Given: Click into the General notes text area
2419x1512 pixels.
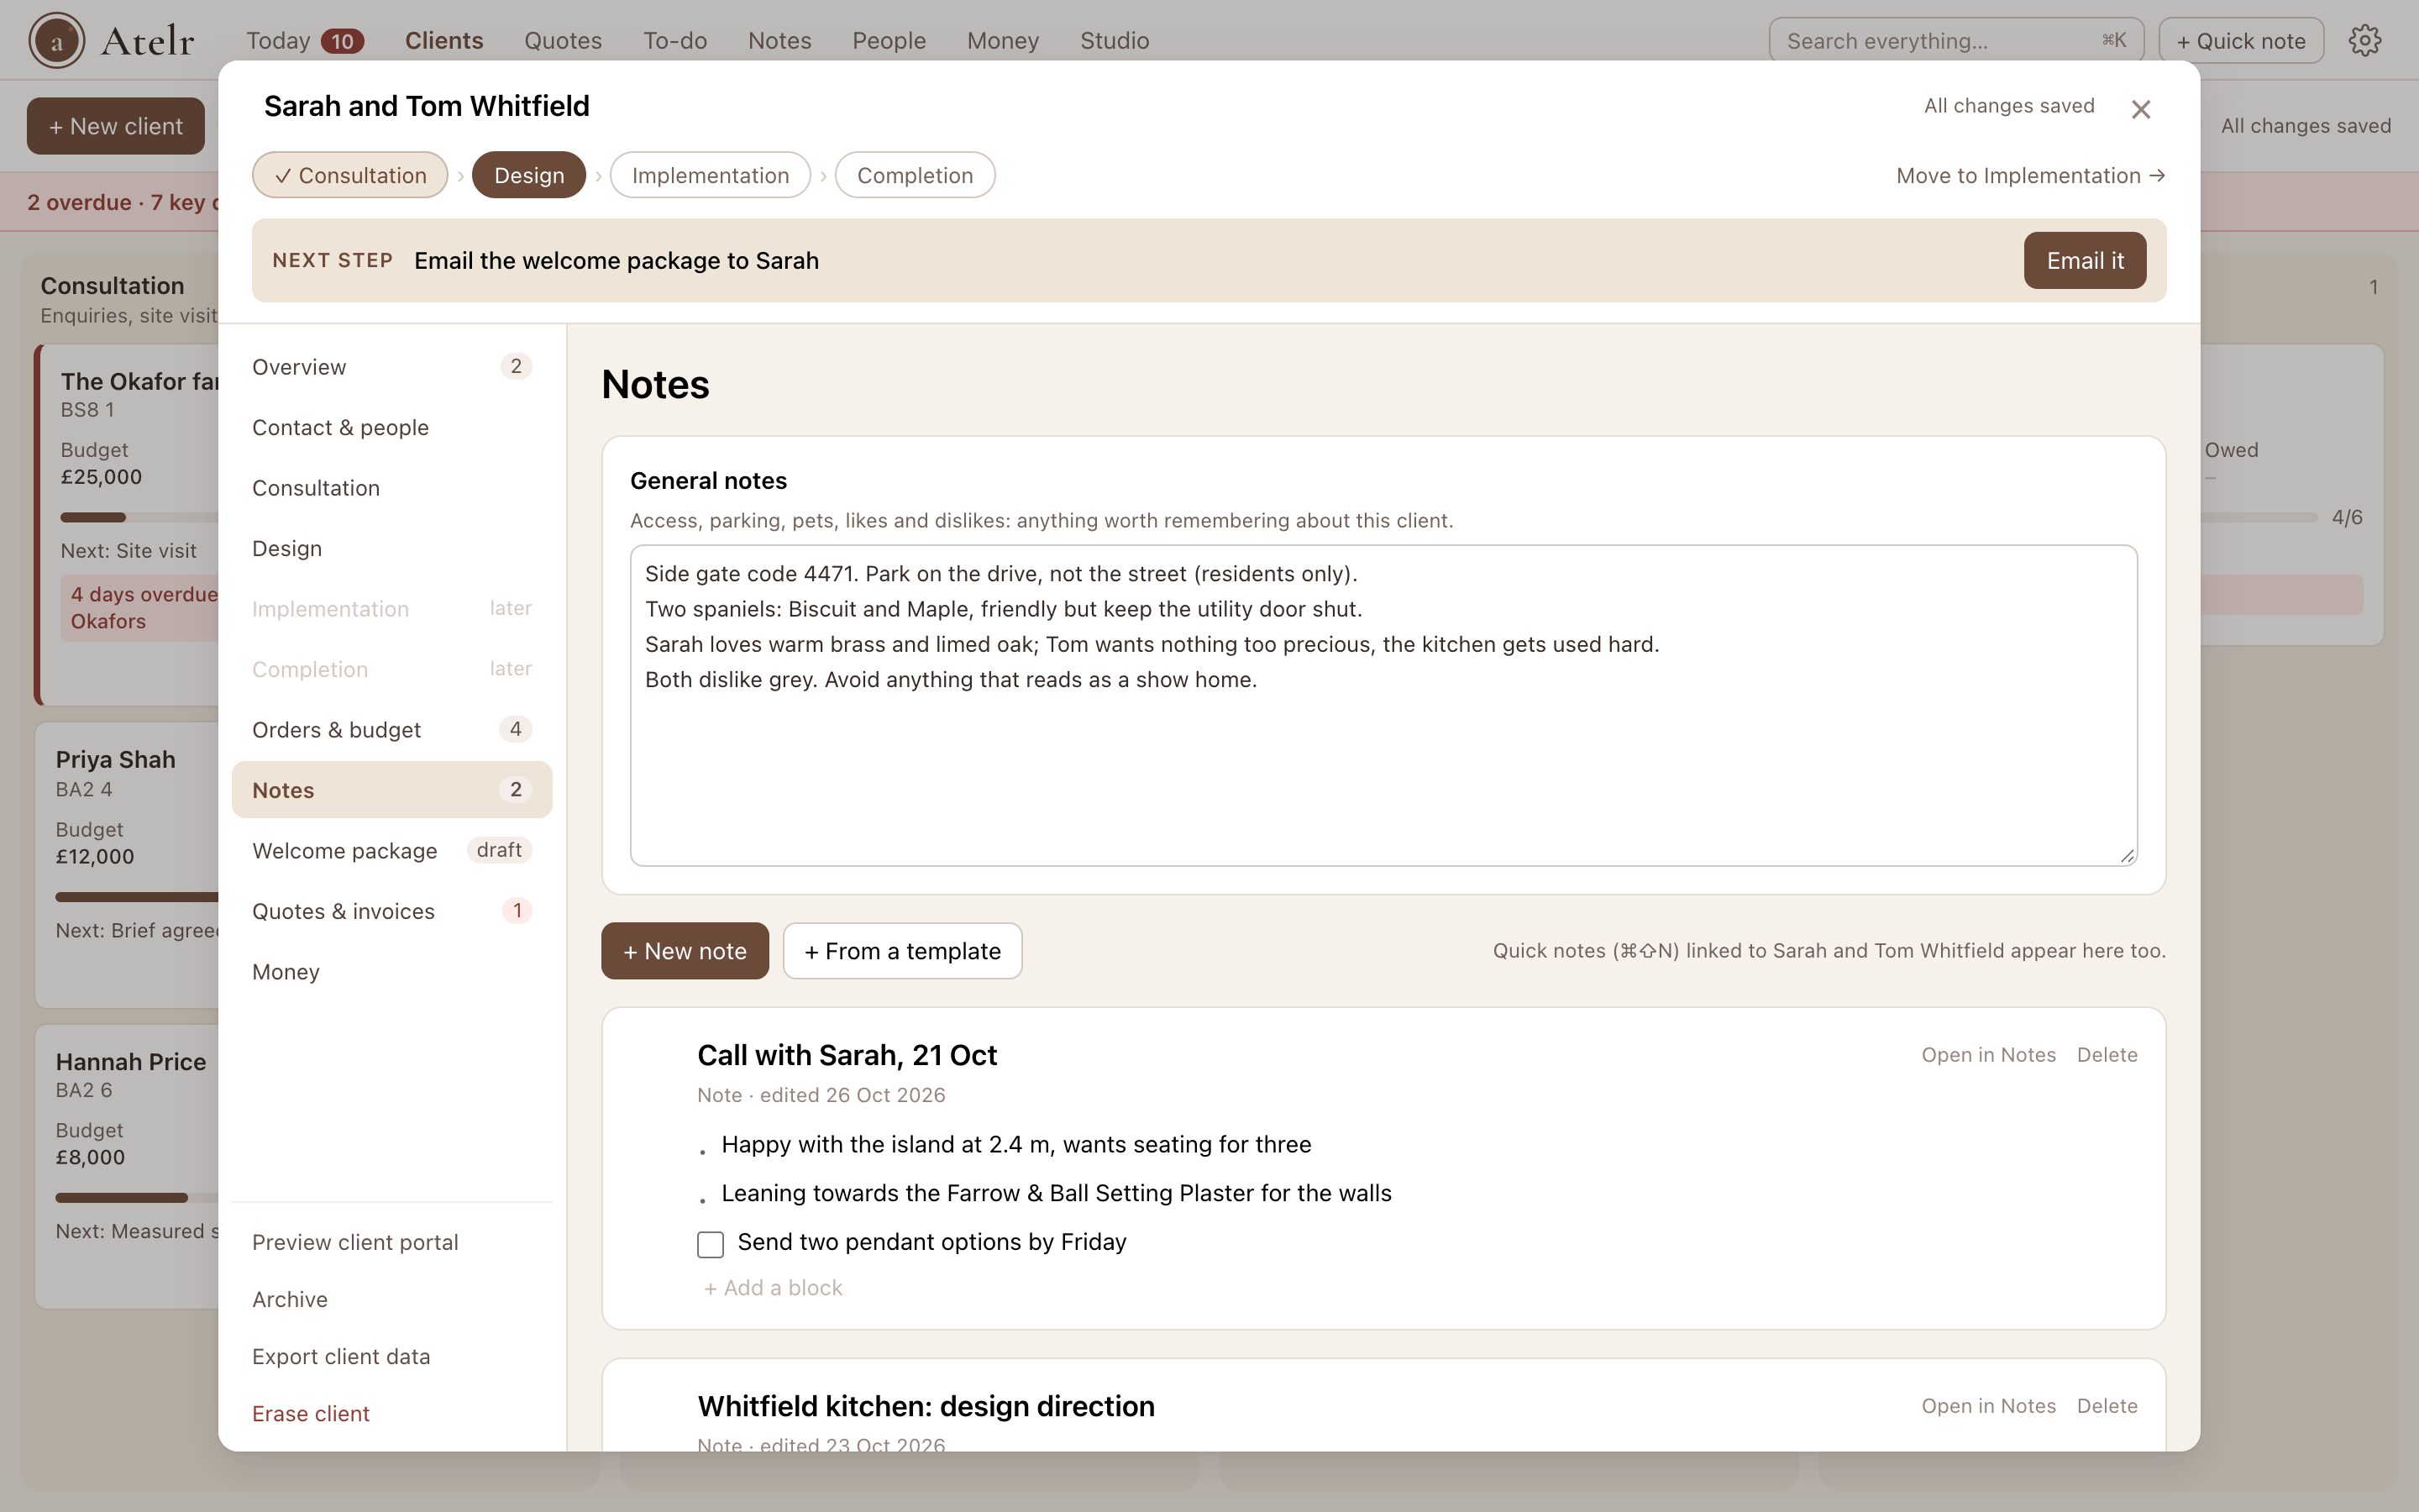Looking at the screenshot, I should 1383,706.
